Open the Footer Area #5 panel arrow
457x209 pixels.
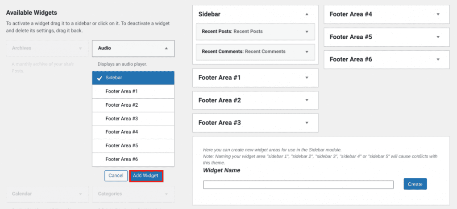coord(438,37)
